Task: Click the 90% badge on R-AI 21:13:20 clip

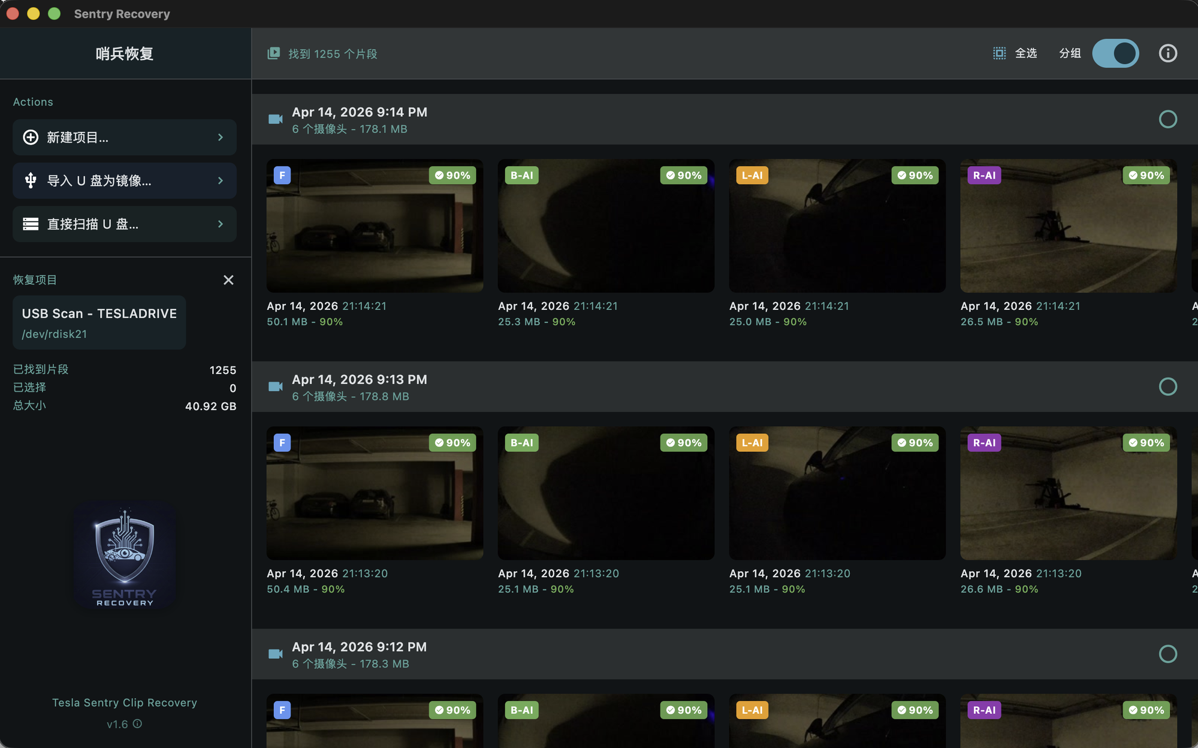Action: [x=1146, y=442]
